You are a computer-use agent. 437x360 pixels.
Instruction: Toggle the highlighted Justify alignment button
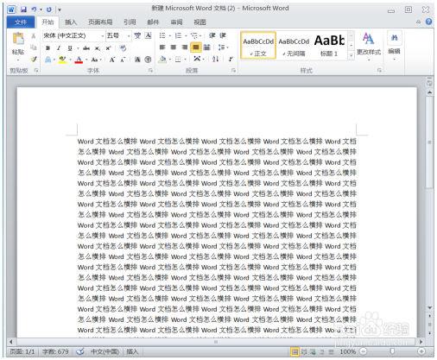[196, 47]
